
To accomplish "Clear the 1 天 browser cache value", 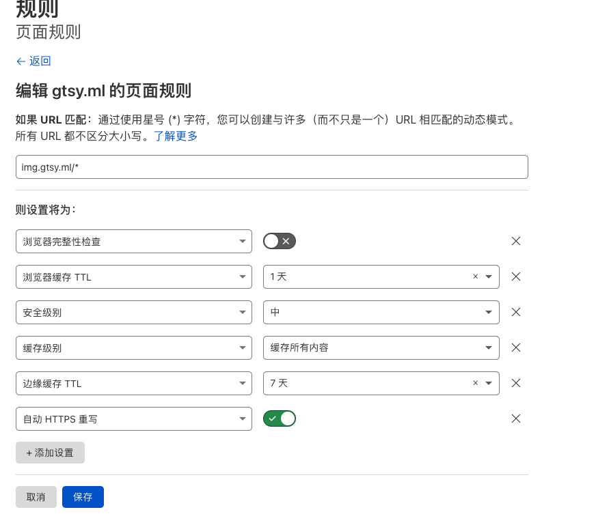I will (x=475, y=276).
